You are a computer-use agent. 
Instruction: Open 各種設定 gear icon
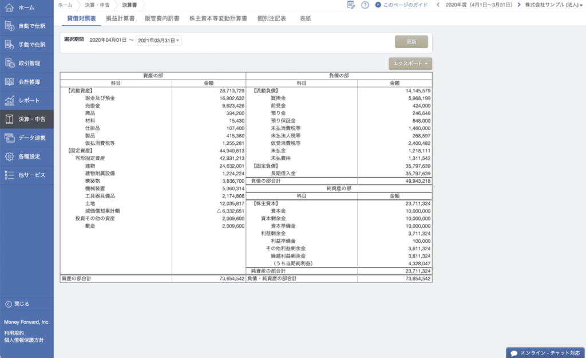[9, 156]
